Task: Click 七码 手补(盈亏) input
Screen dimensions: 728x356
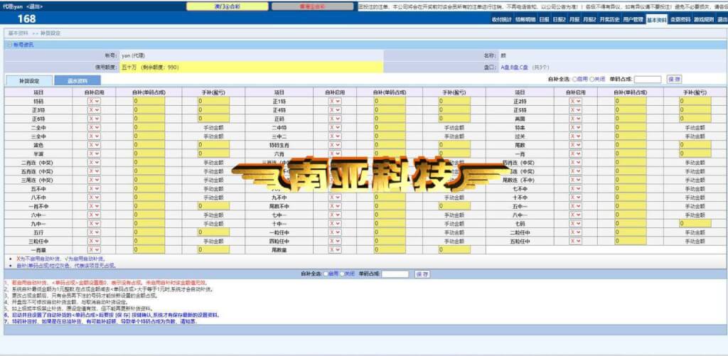Action: click(695, 223)
